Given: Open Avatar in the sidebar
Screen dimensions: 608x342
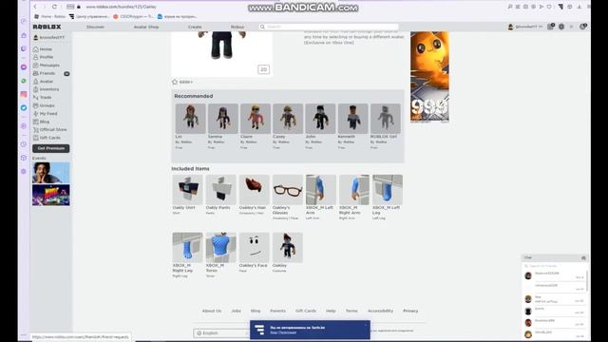Looking at the screenshot, I should (x=43, y=82).
